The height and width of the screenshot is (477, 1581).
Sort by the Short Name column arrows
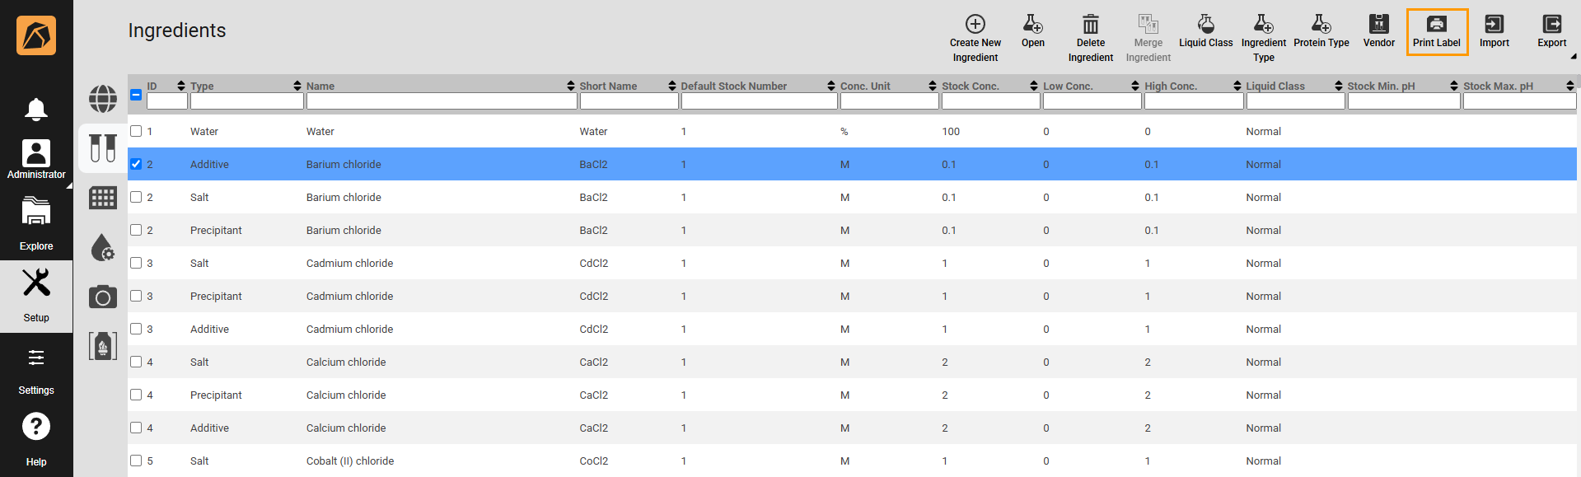point(671,86)
